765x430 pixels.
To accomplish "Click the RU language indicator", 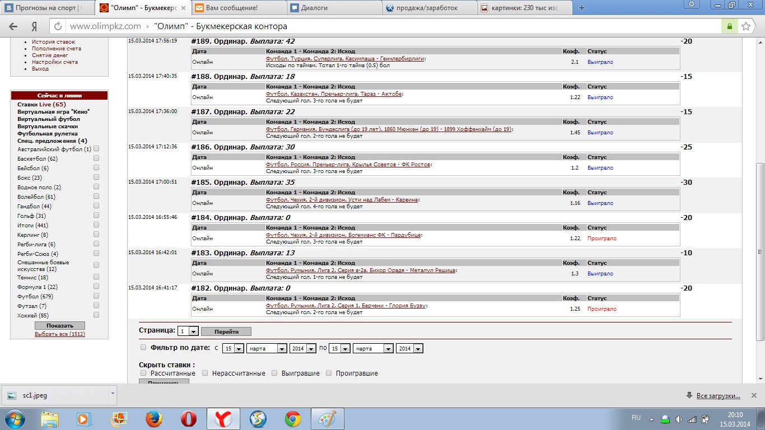I will (x=636, y=418).
